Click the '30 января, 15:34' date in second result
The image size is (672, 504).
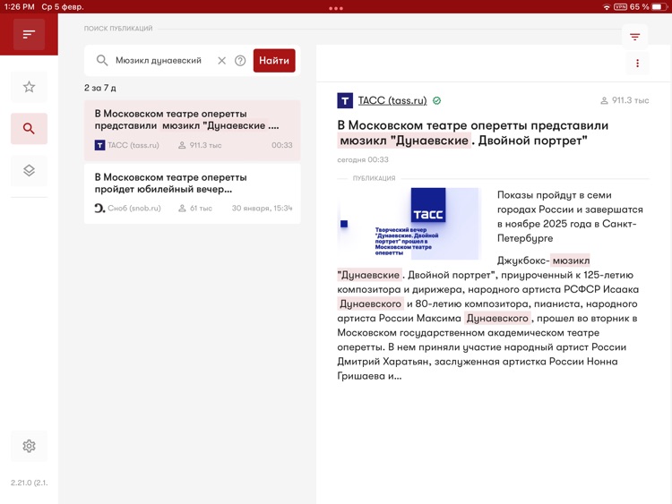coord(262,208)
